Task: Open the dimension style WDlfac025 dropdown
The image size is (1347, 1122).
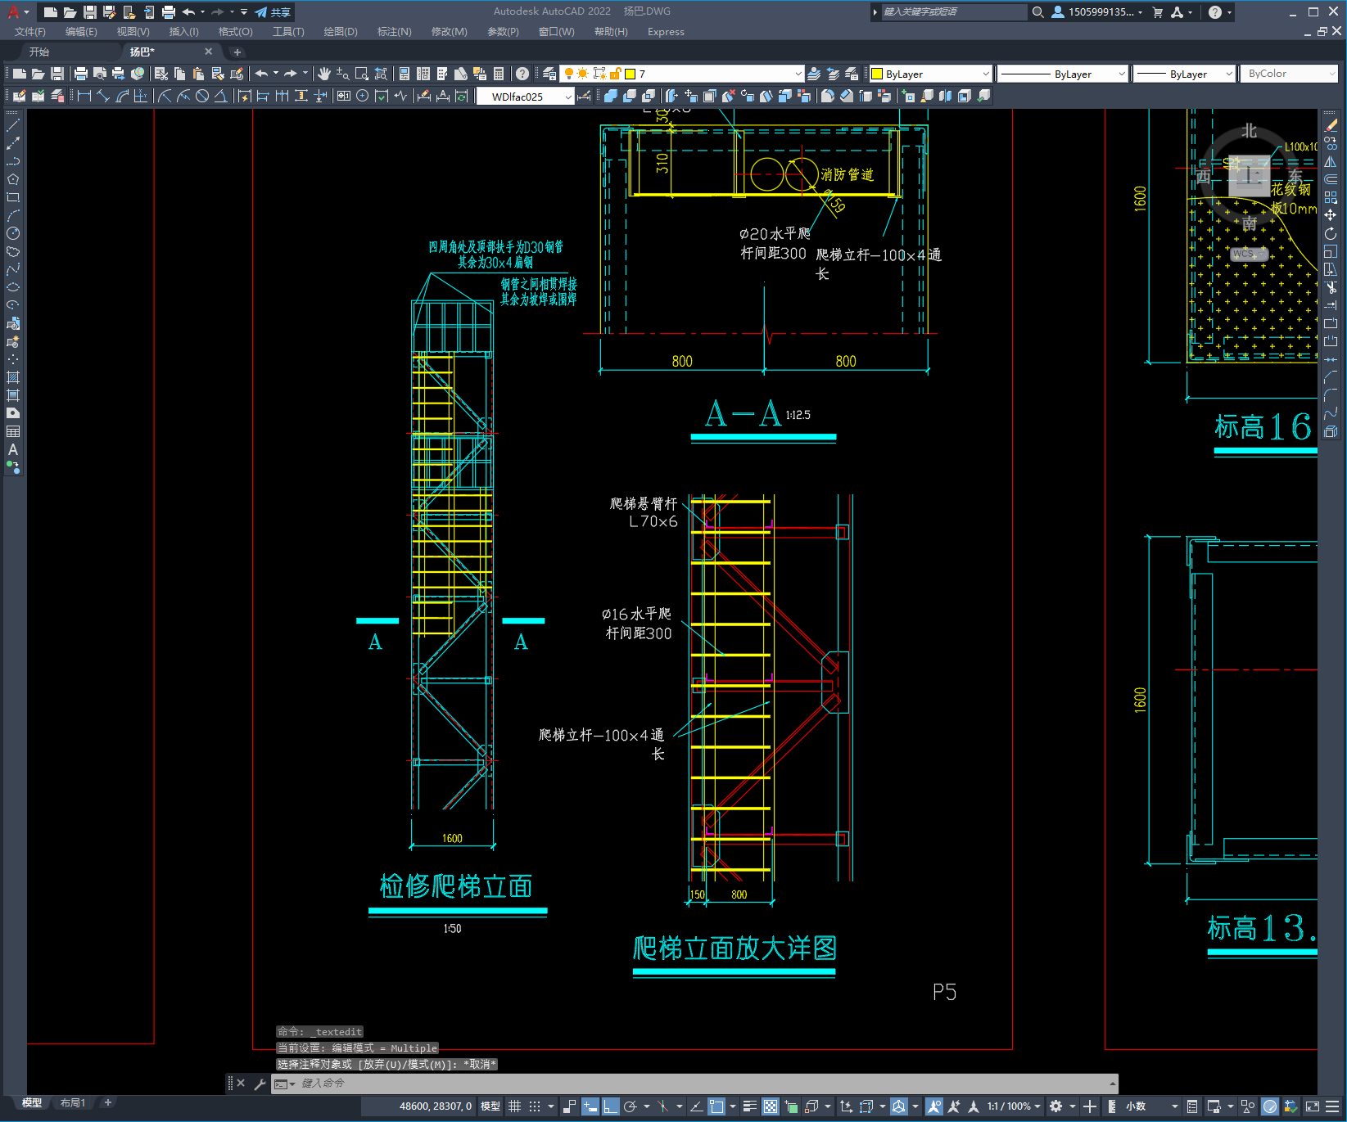Action: coord(526,97)
